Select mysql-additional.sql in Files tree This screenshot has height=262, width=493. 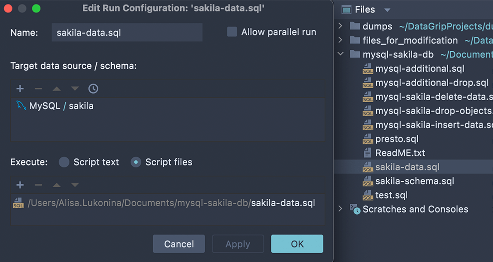[420, 68]
